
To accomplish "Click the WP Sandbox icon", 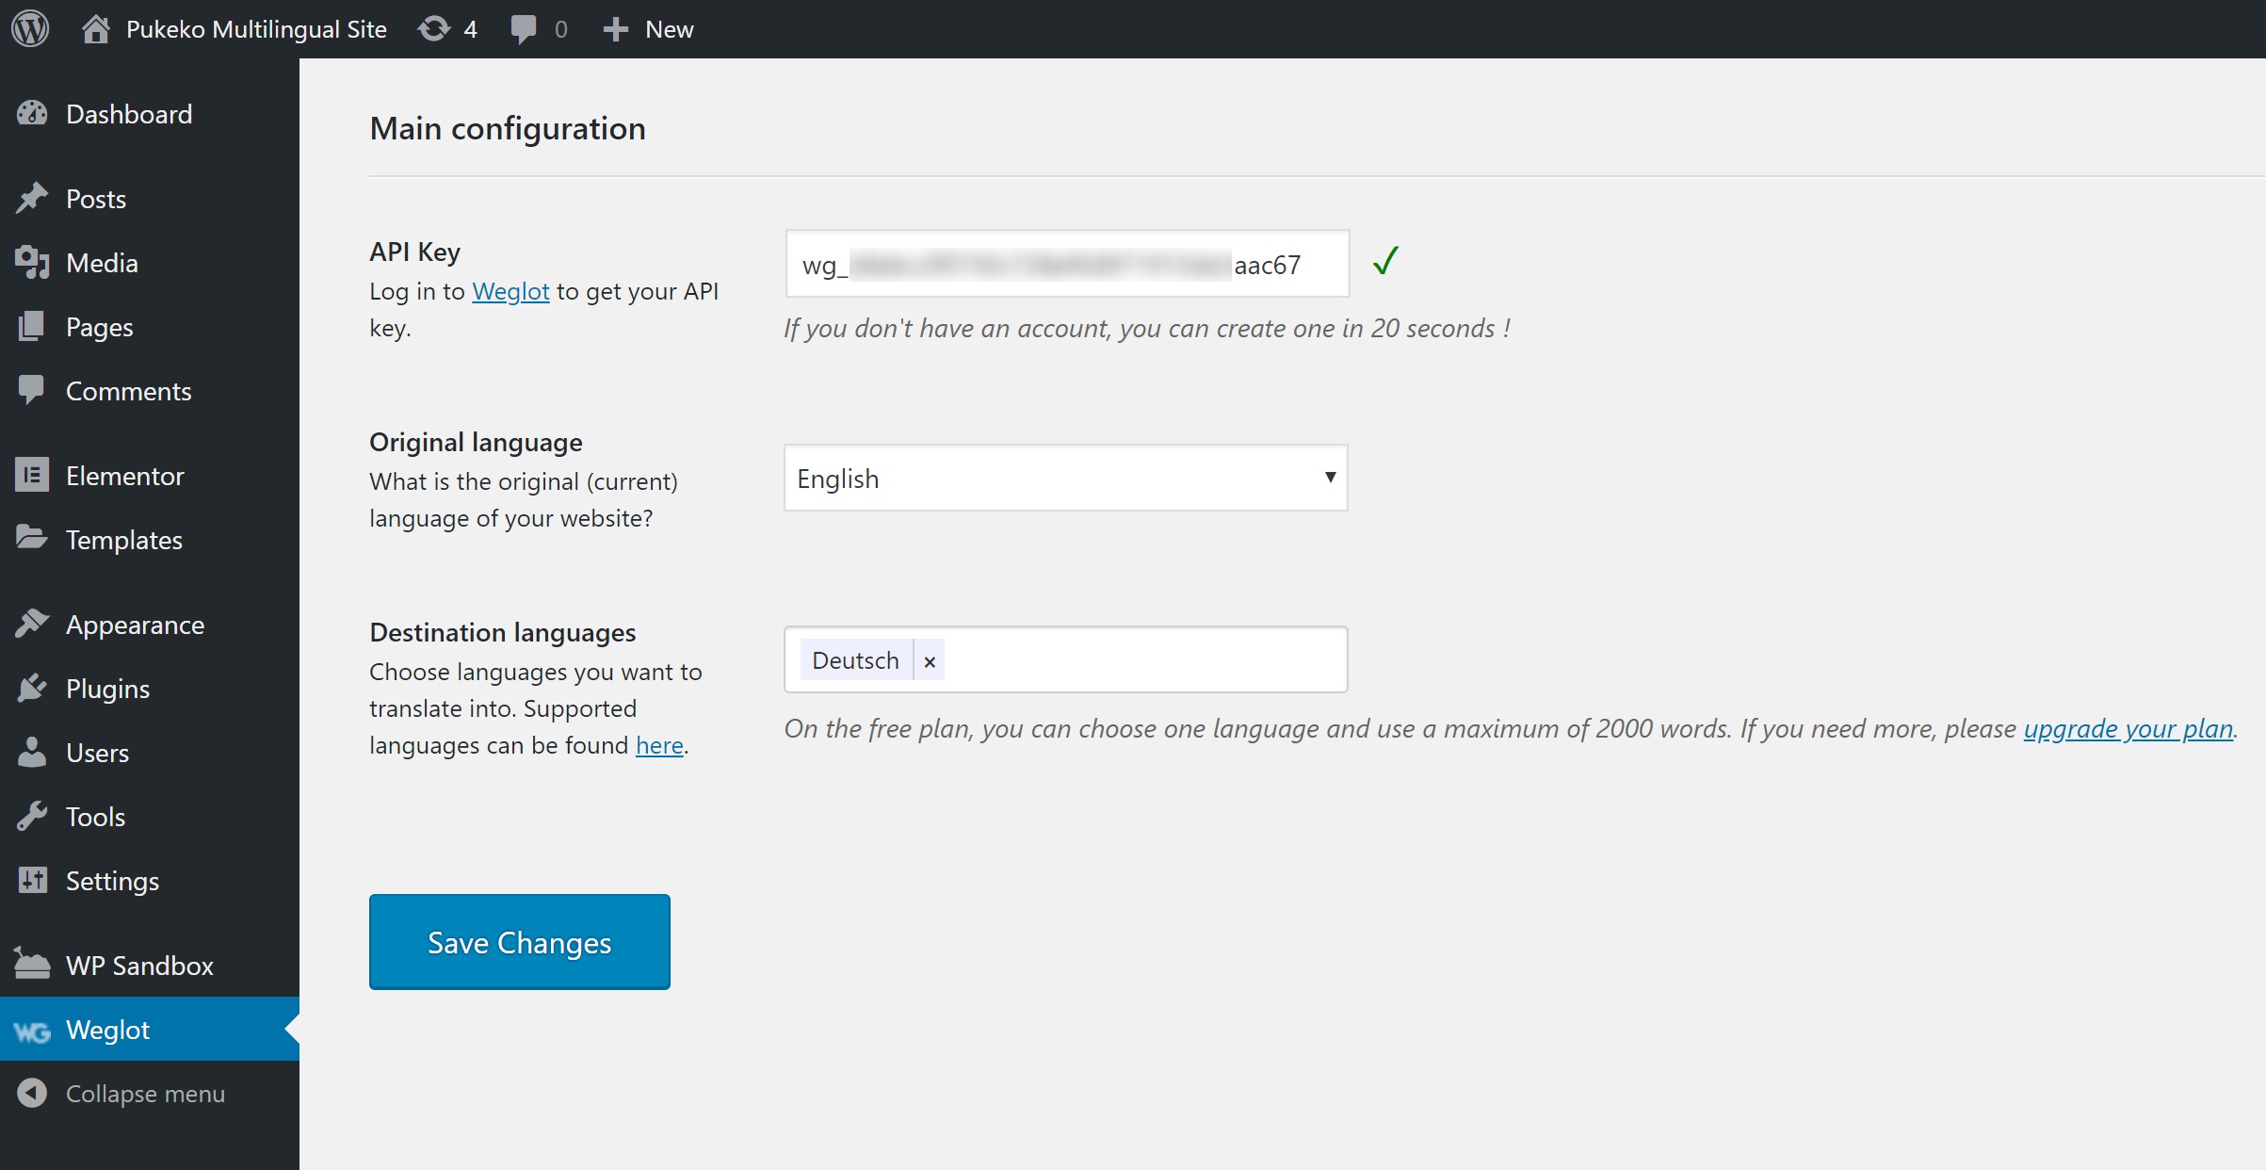I will pos(32,965).
